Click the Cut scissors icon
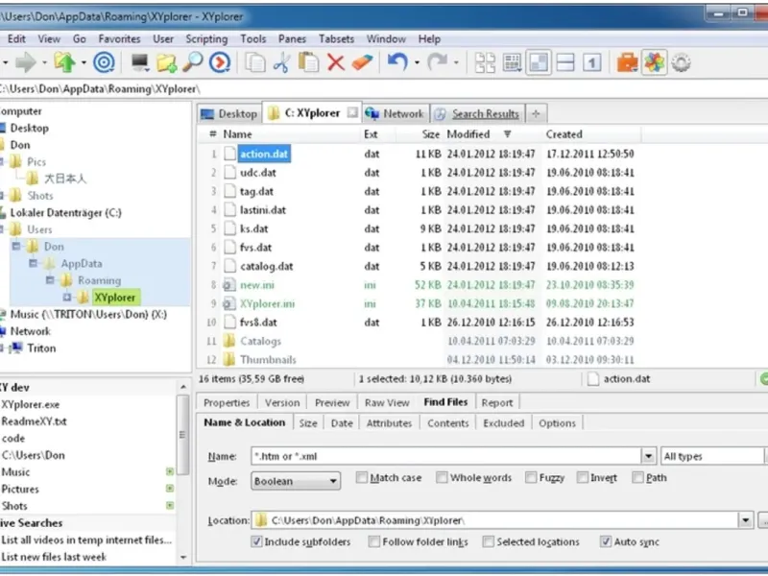The height and width of the screenshot is (576, 768). 281,62
